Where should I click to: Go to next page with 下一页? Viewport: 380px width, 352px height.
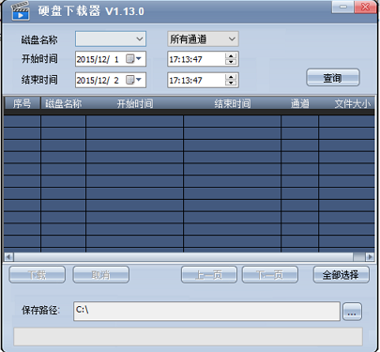(x=270, y=275)
